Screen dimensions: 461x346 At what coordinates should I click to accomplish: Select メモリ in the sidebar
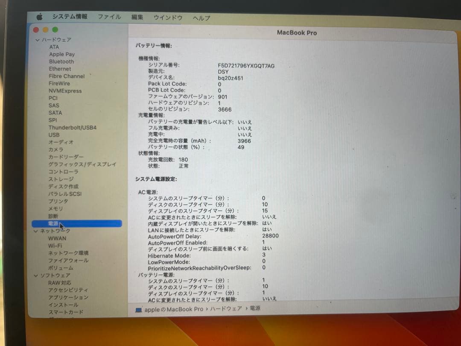(56, 209)
